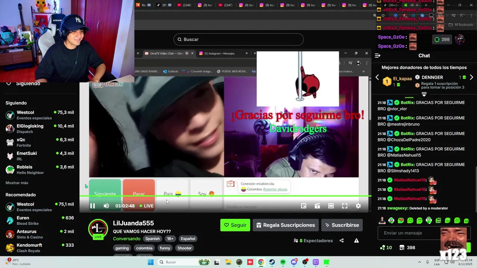Select the Spanish tag
Image resolution: width=477 pixels, height=268 pixels.
point(152,239)
